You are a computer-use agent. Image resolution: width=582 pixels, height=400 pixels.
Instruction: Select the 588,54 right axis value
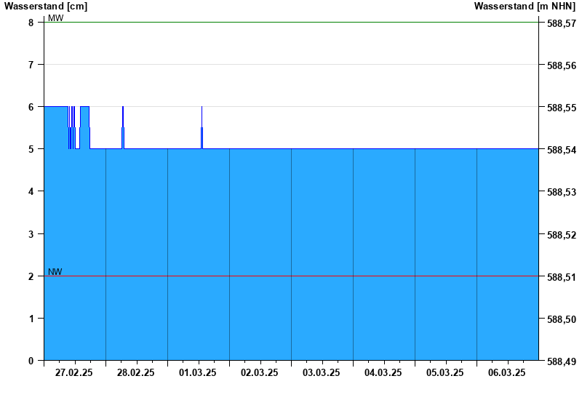[561, 151]
